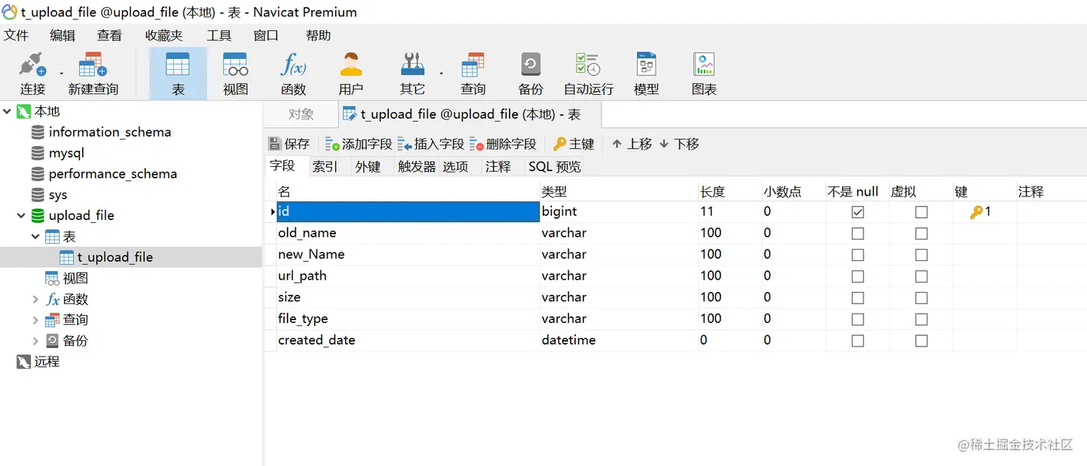This screenshot has height=466, width=1087.
Task: Click 删除字段 to delete the field
Action: (x=503, y=144)
